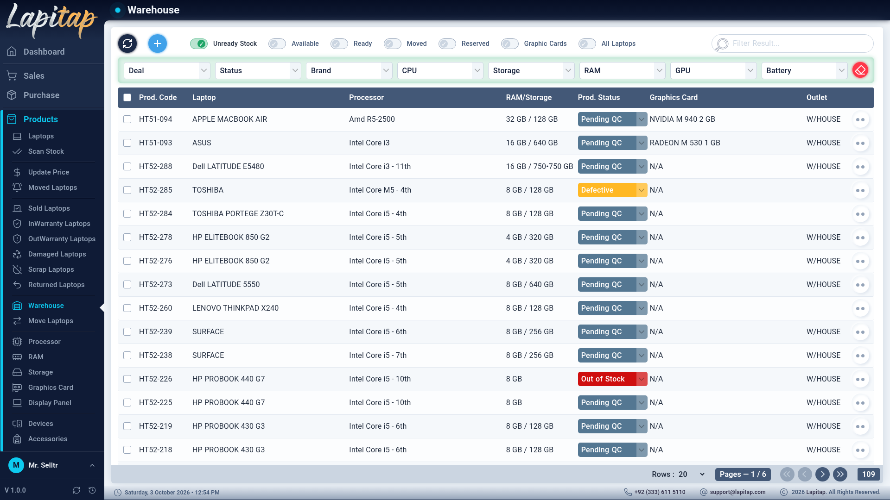Open row actions for HT51-094
The height and width of the screenshot is (500, 890).
[860, 119]
